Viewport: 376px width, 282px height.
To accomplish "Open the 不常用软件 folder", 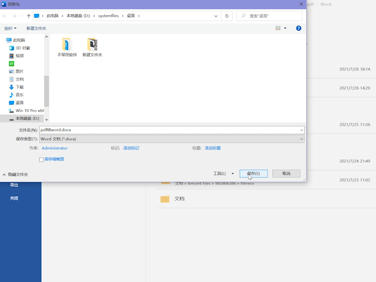I will 67,45.
